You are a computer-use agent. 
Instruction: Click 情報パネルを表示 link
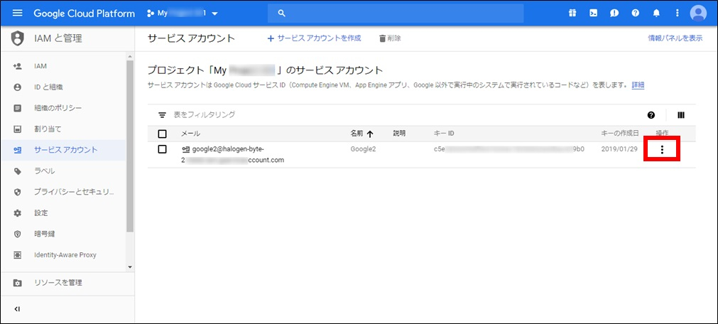point(675,38)
